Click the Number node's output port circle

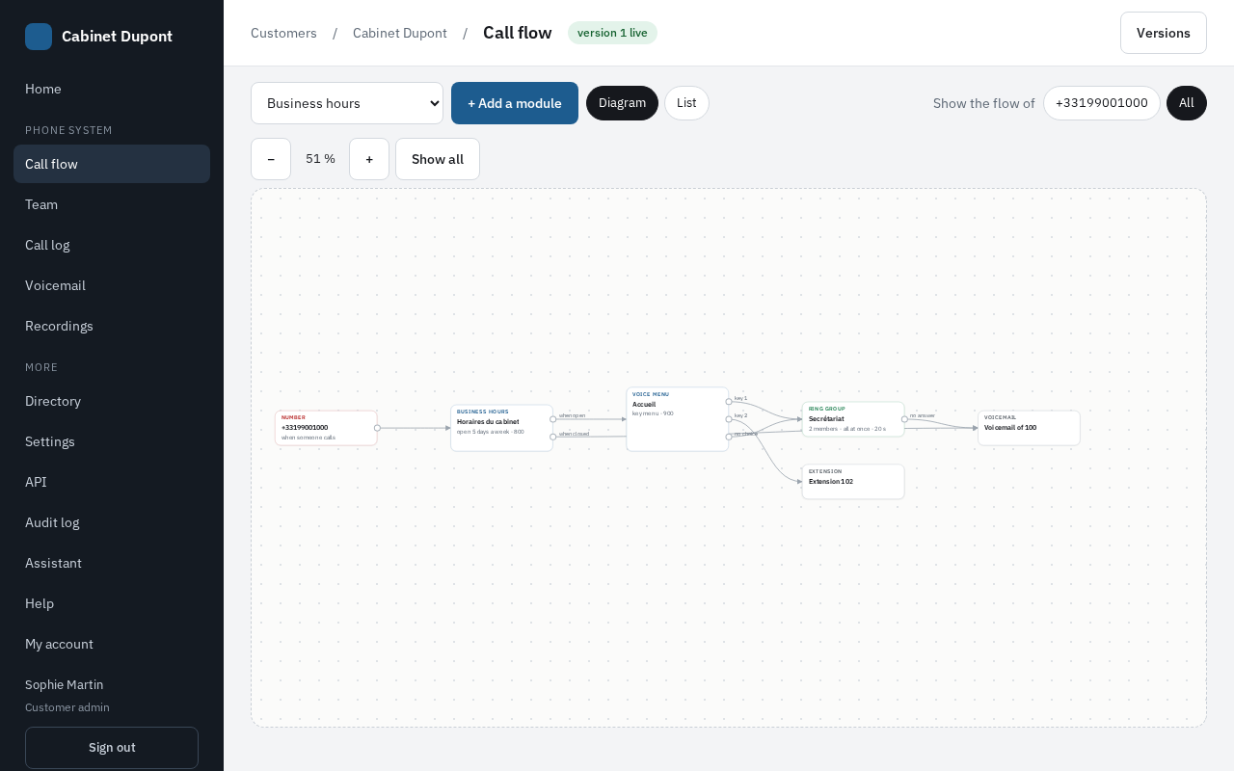tap(377, 428)
